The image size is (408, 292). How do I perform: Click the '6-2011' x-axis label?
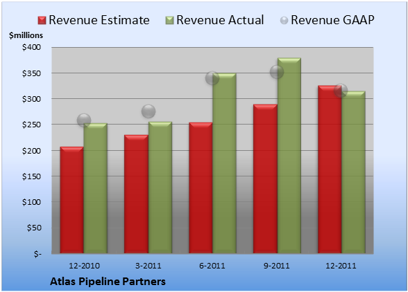(x=212, y=266)
